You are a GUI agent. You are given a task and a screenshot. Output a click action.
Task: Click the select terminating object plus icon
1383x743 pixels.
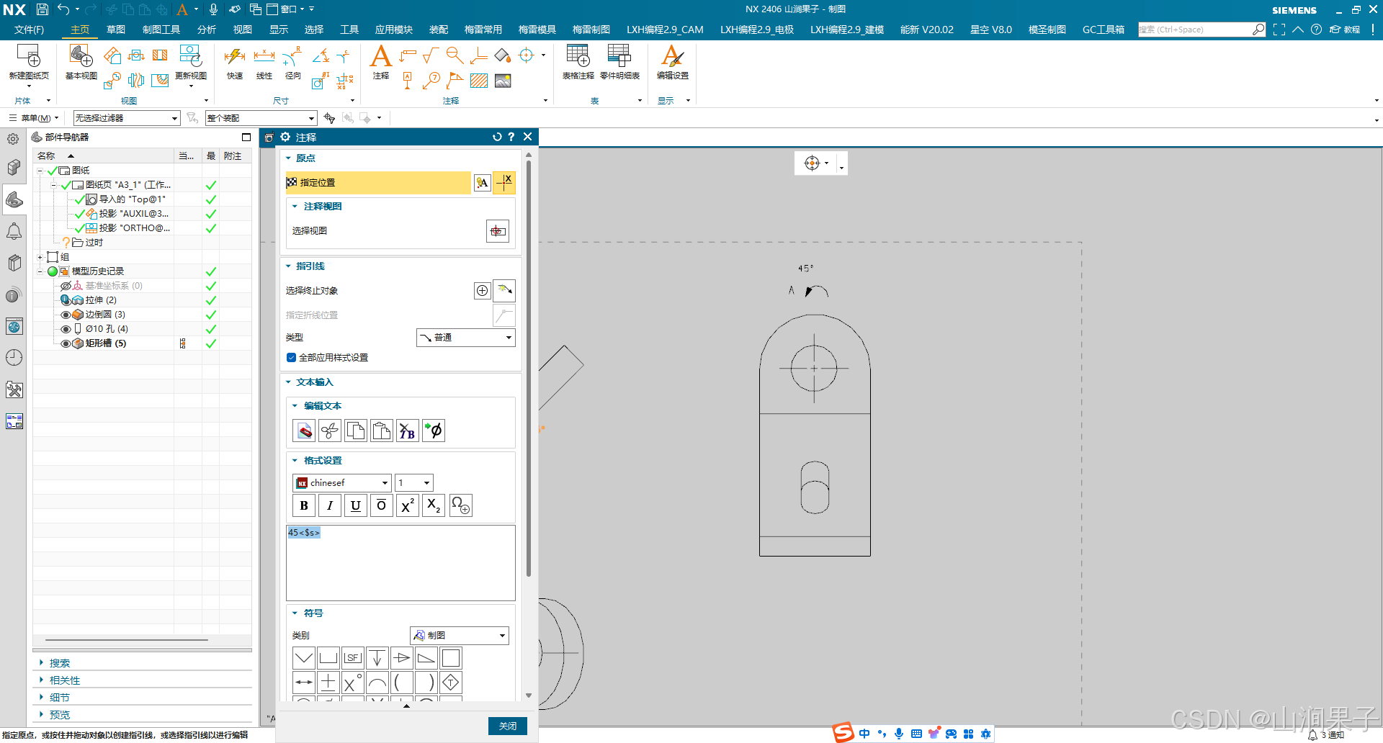[x=482, y=291]
